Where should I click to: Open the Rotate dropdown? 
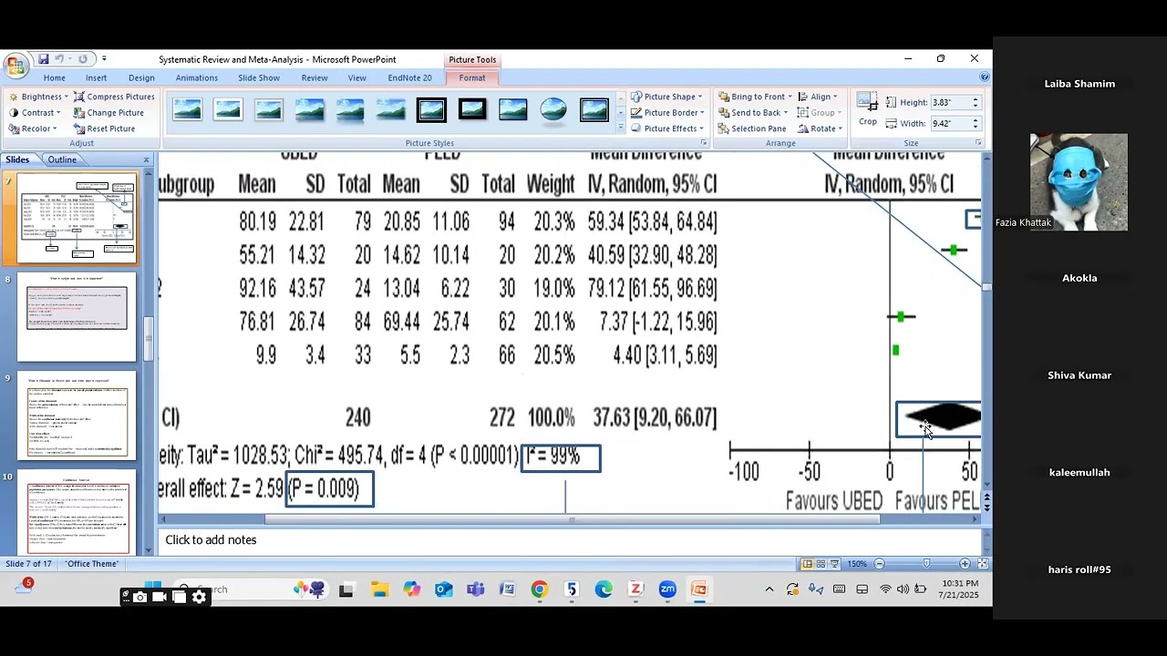[820, 128]
